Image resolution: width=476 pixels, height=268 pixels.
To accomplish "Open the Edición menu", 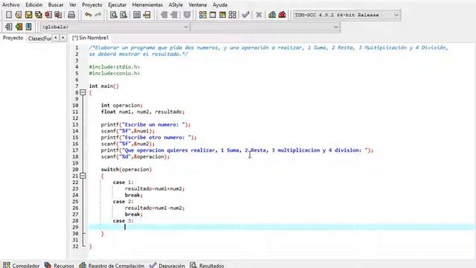I will [34, 5].
